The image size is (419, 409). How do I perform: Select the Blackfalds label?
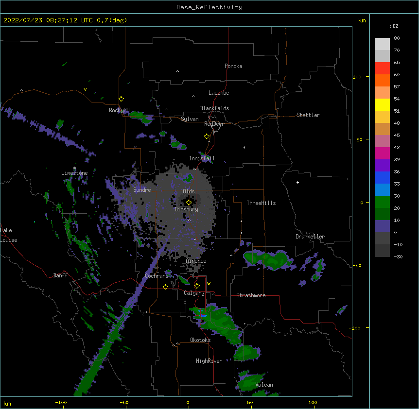[214, 108]
